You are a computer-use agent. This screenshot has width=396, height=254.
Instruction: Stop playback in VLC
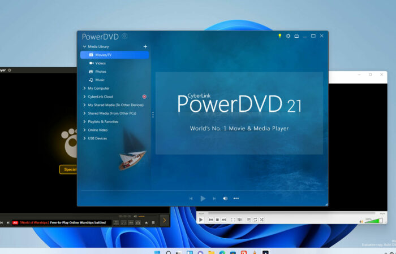[217, 220]
